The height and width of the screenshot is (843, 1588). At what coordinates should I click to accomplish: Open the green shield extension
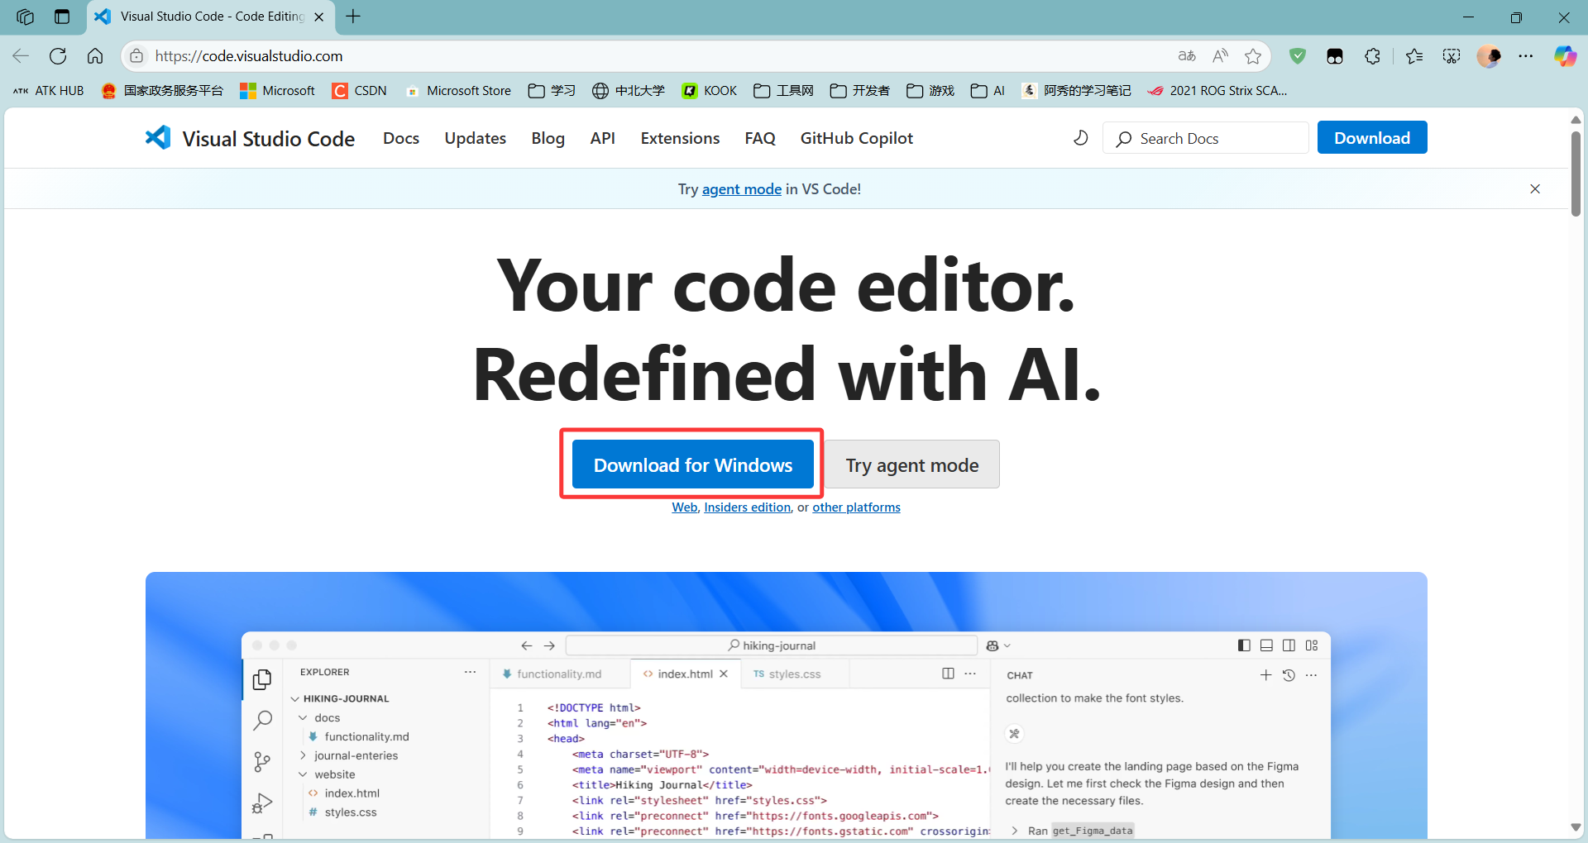click(1298, 56)
